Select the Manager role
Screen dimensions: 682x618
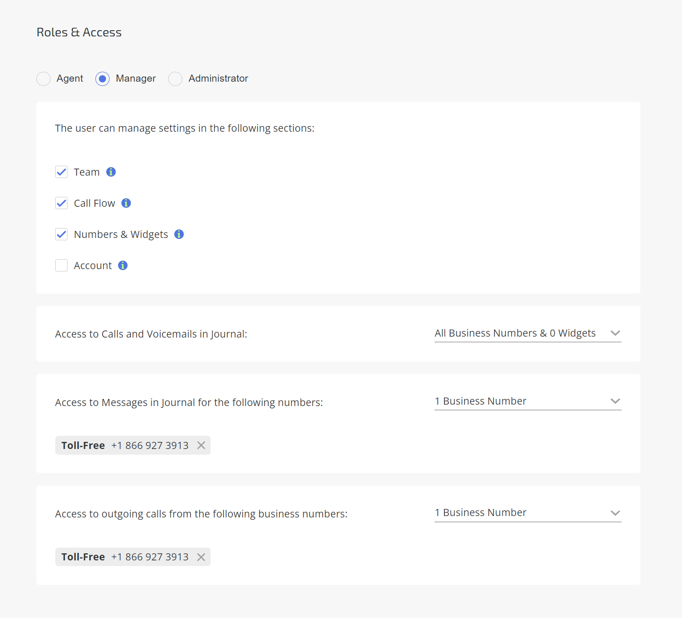pos(102,79)
